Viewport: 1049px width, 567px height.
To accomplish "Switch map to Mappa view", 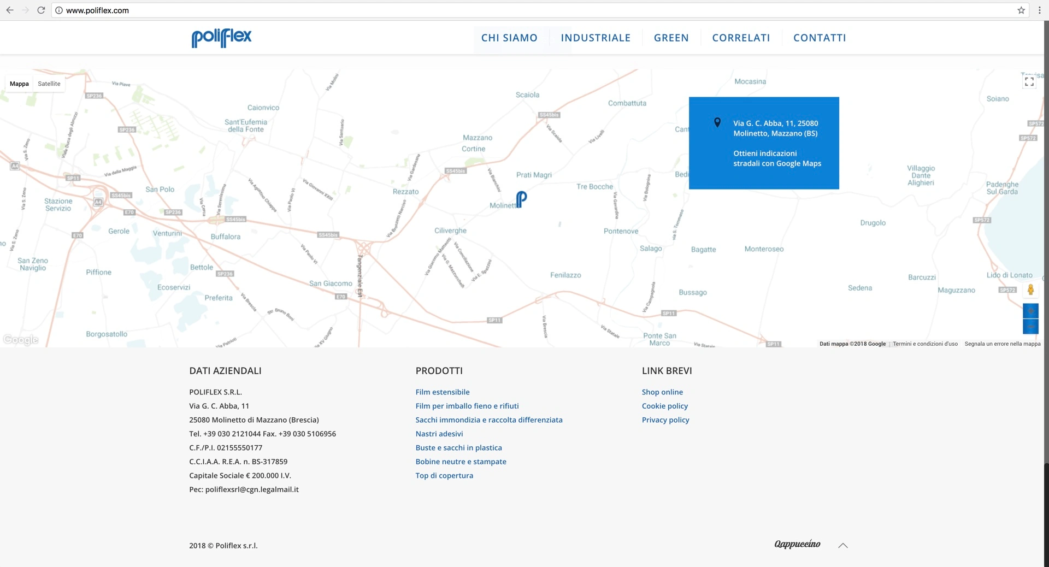I will [19, 84].
